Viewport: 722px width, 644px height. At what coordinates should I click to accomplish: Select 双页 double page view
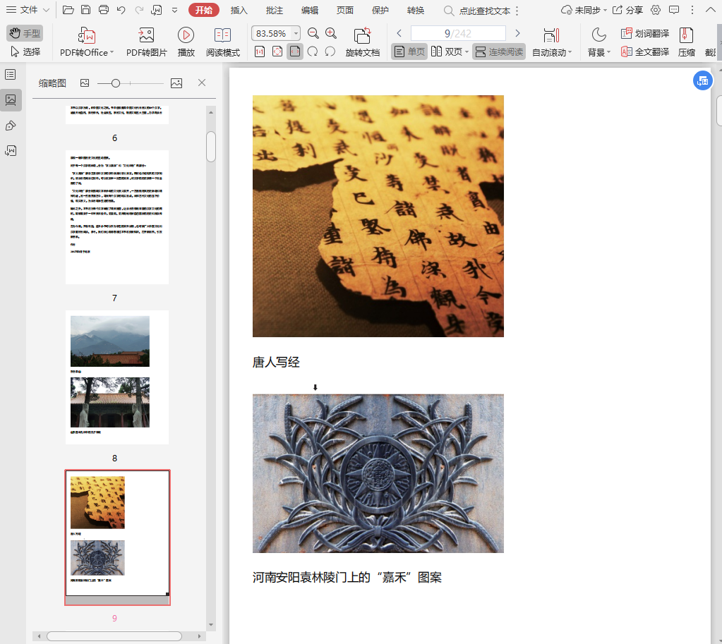(447, 51)
